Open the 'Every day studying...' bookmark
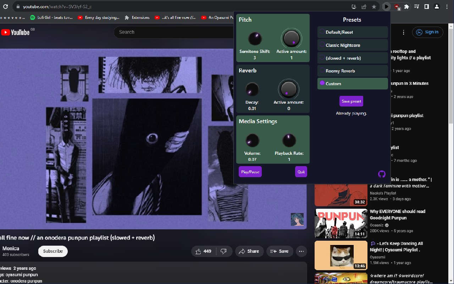The height and width of the screenshot is (284, 454). pyautogui.click(x=99, y=17)
